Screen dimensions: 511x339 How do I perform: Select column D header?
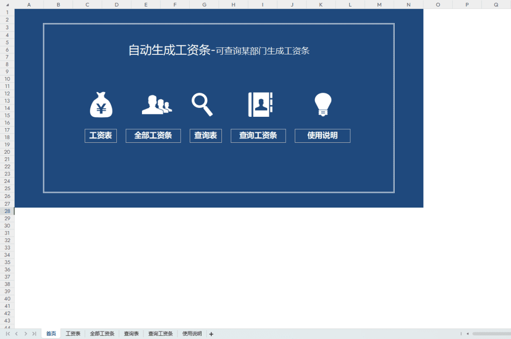point(117,5)
